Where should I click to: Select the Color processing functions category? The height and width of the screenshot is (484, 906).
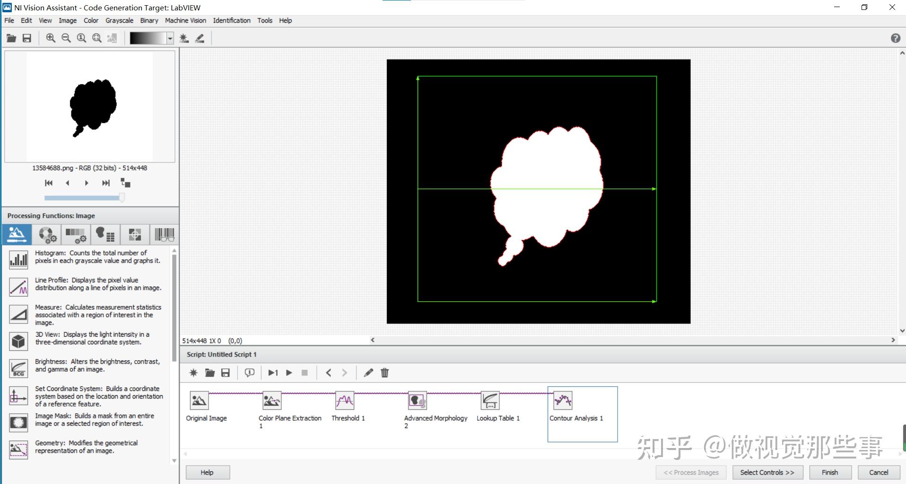point(46,234)
